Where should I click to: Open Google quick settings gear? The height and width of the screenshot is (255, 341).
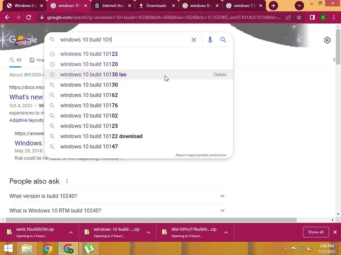point(327,40)
